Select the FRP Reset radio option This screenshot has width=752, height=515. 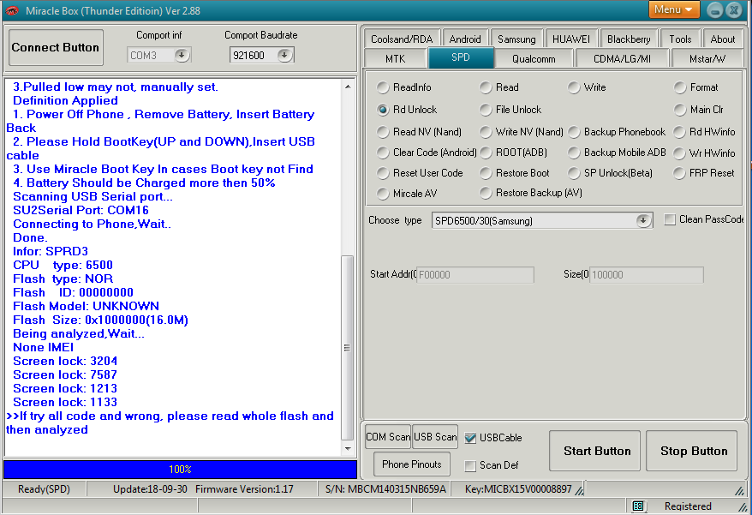click(704, 173)
